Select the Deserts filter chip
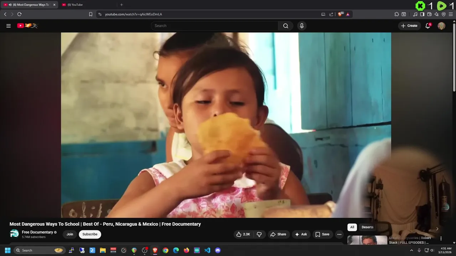The image size is (456, 256). [367, 227]
